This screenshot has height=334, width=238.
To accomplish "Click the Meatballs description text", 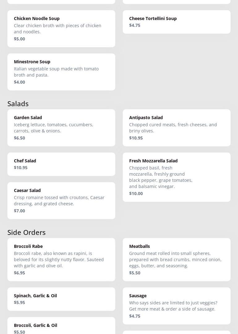I will 175,260.
